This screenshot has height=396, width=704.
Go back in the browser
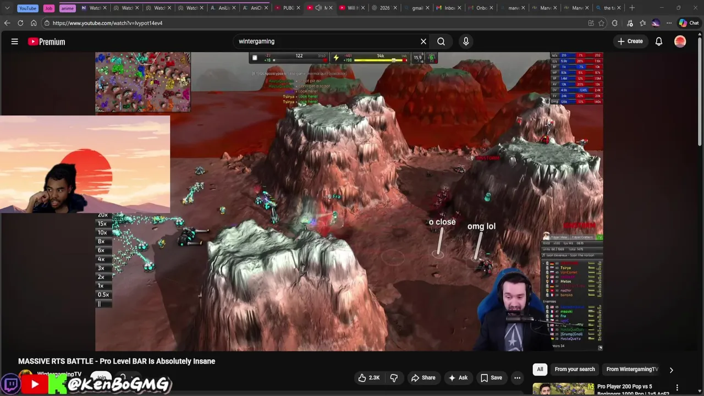[x=7, y=23]
